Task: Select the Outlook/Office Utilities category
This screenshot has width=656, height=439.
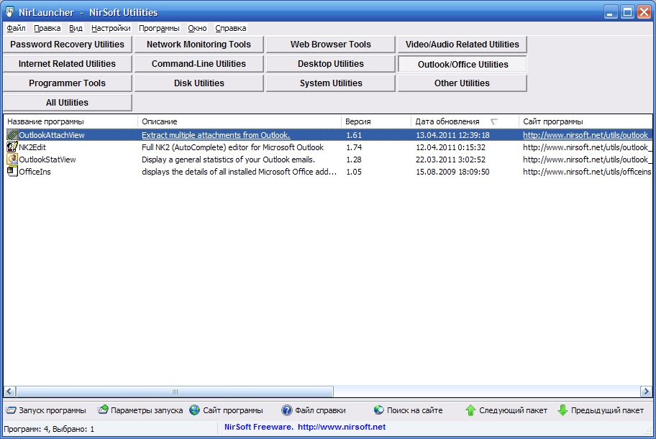Action: coord(463,64)
